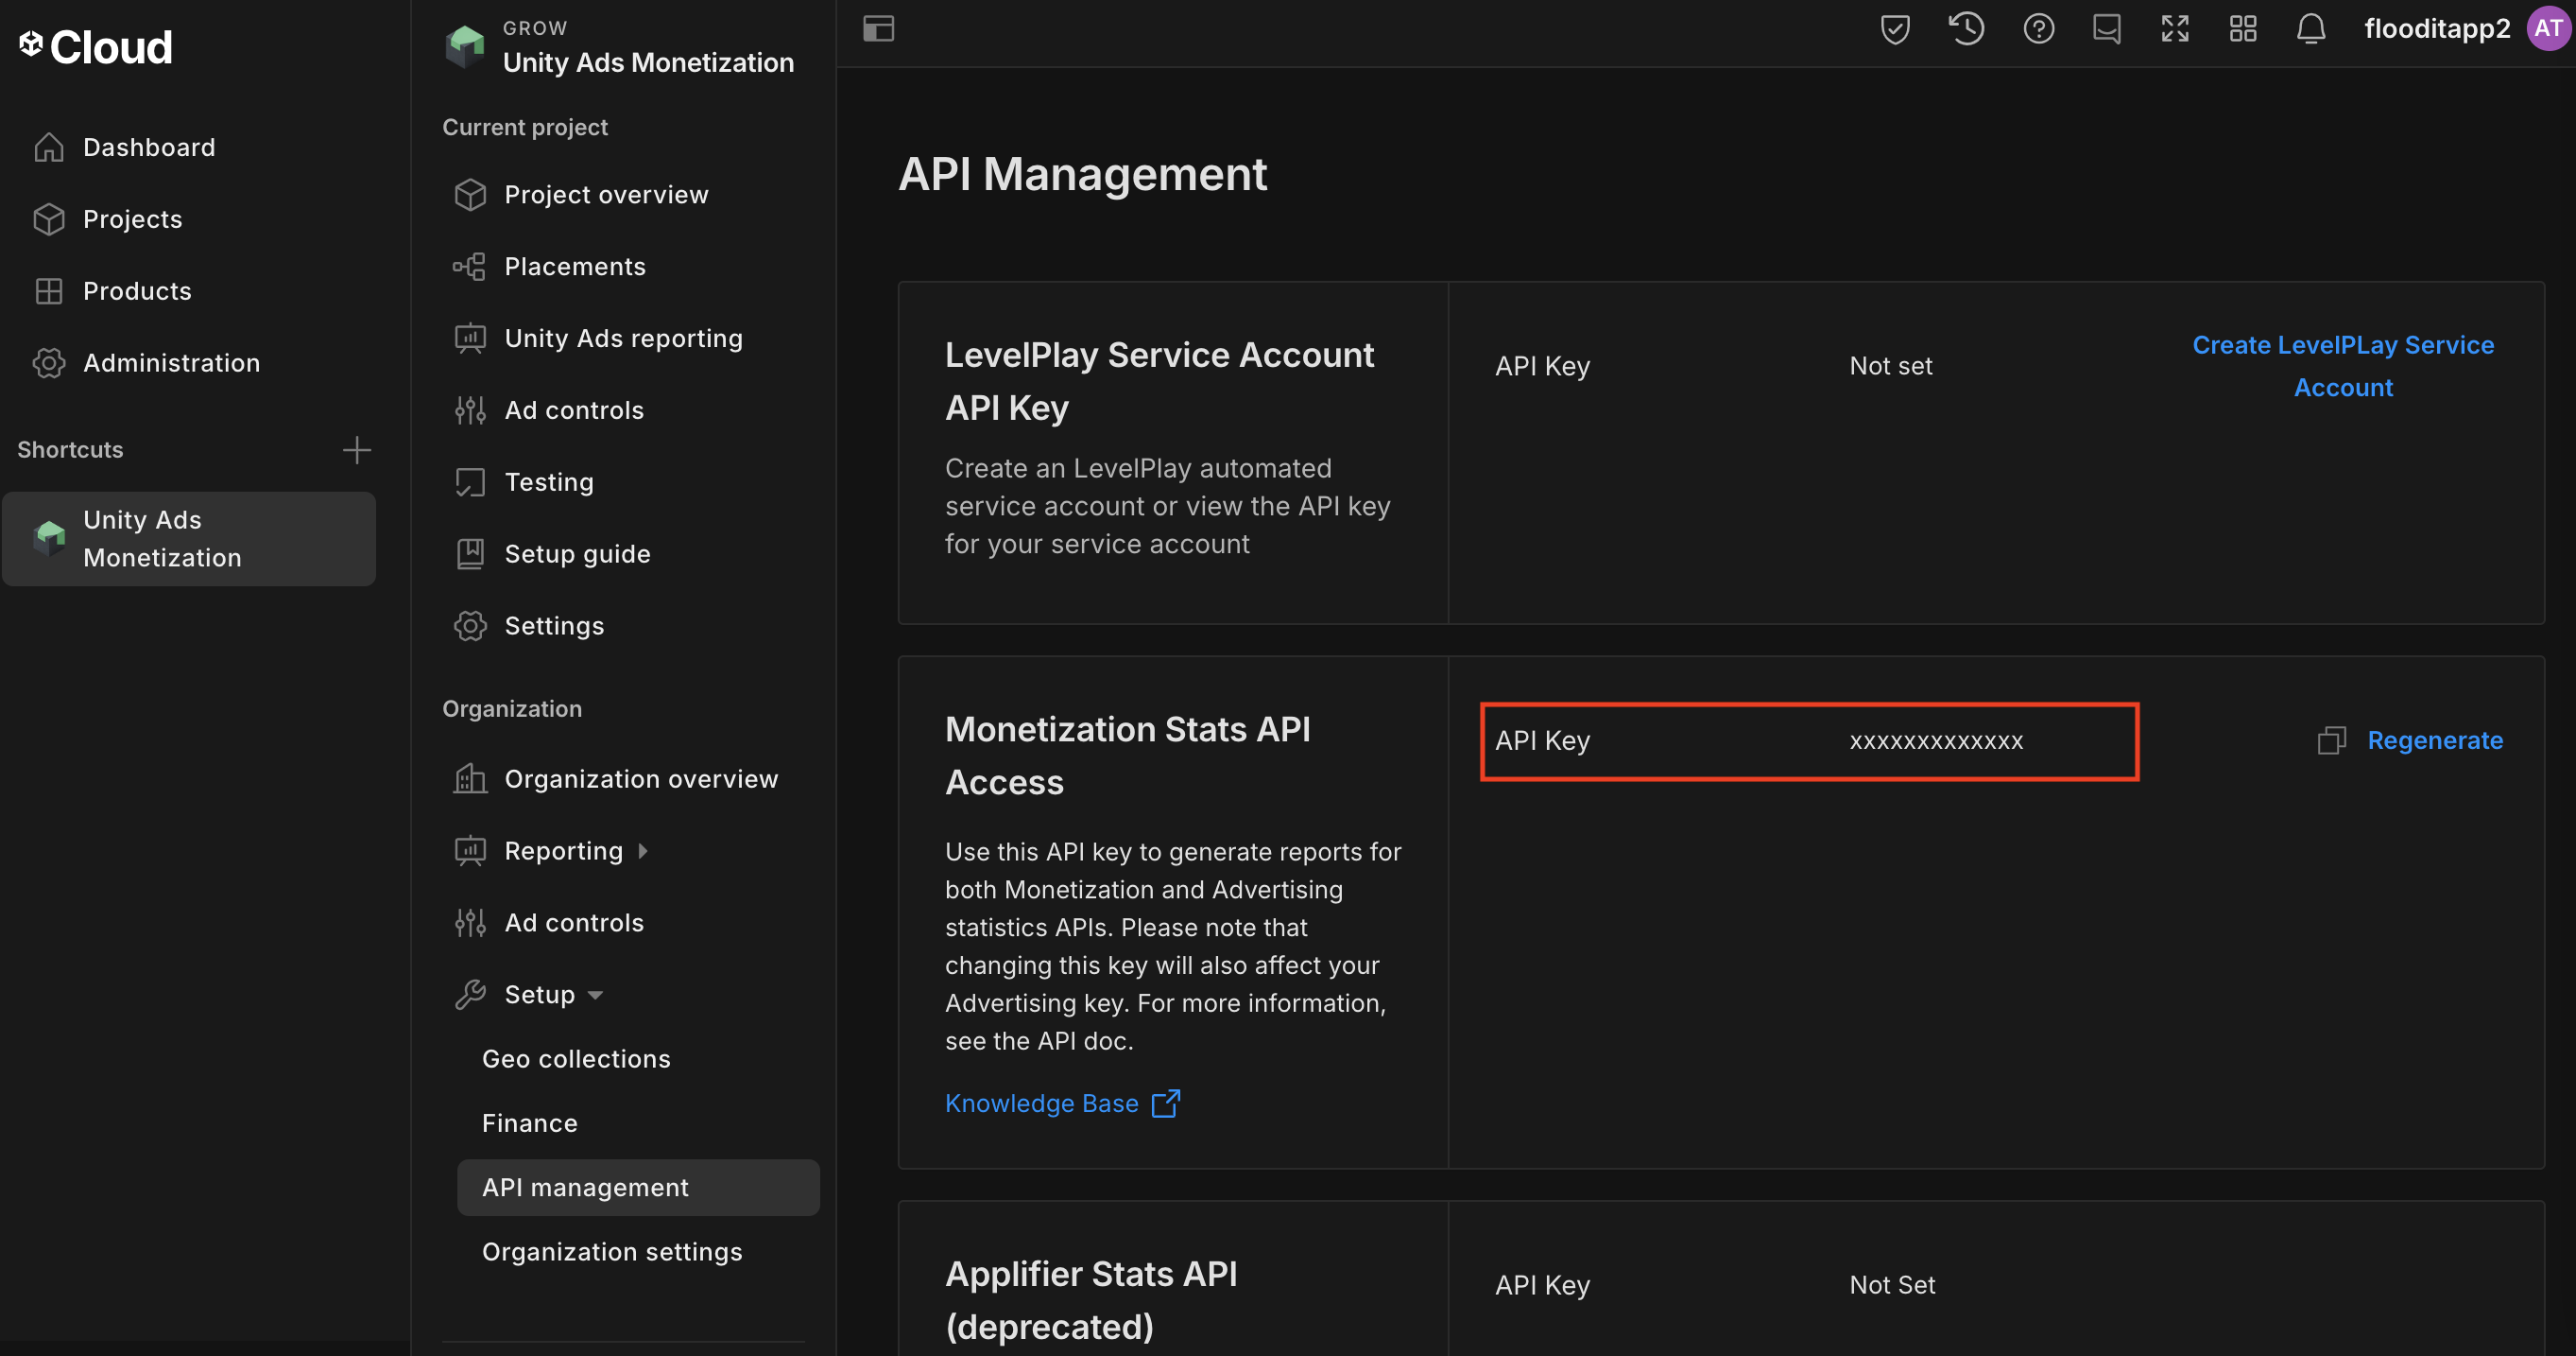The width and height of the screenshot is (2576, 1356).
Task: Add a shortcut with plus icon
Action: (x=356, y=450)
